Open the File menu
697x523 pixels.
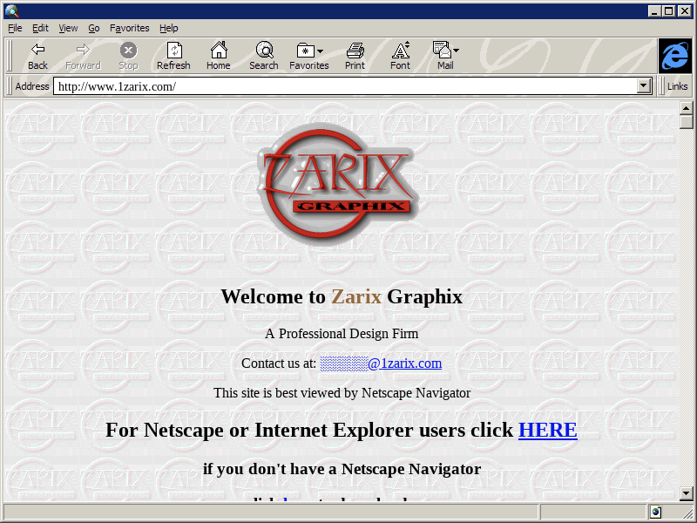[x=15, y=28]
